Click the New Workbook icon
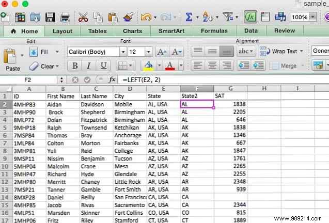This screenshot has height=223, width=329. point(5,17)
